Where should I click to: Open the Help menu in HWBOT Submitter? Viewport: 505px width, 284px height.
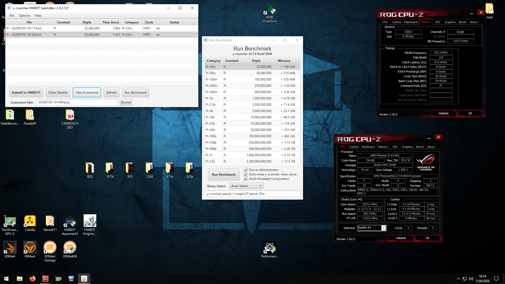tap(38, 16)
